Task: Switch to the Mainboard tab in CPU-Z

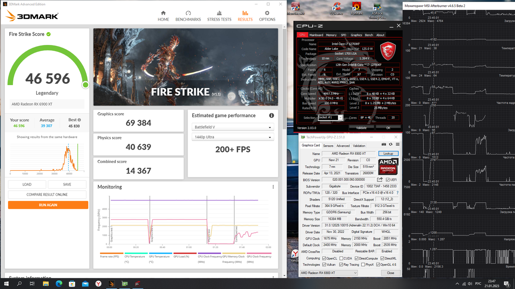Action: coord(316,35)
